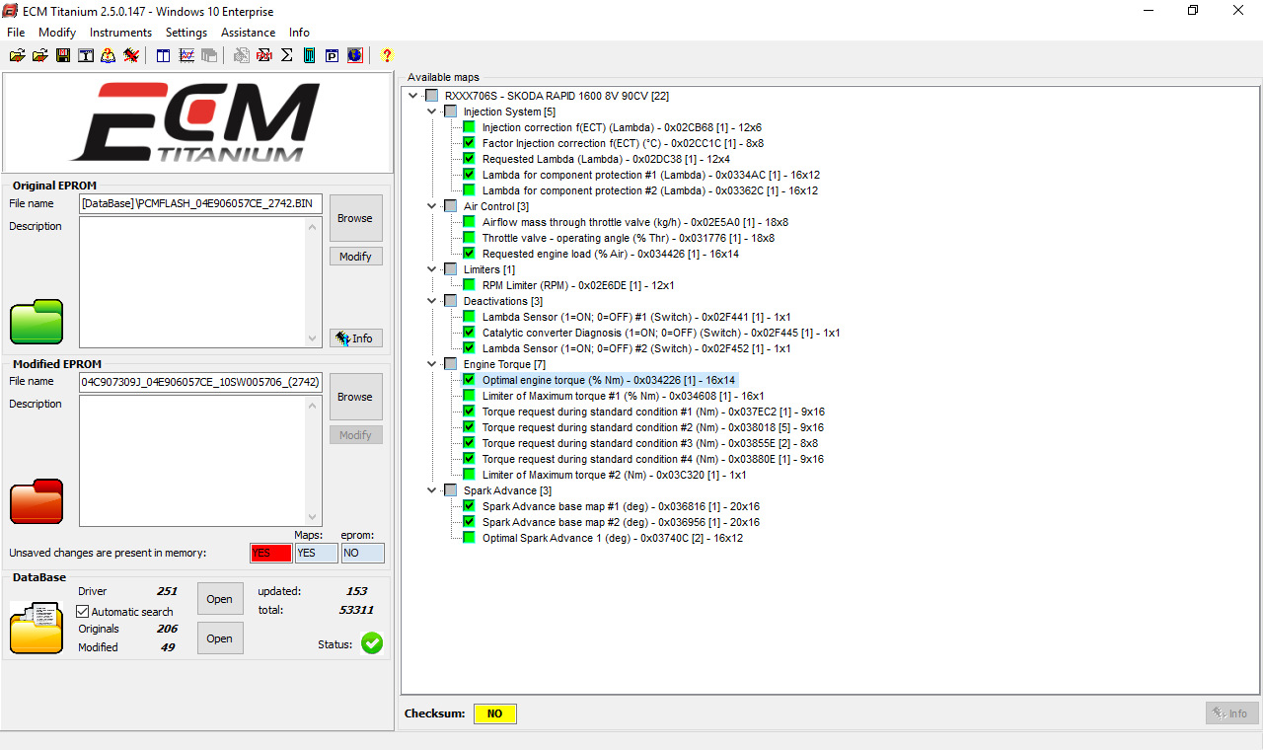Check the RPM Limiter map checkbox
The image size is (1263, 750).
pyautogui.click(x=469, y=285)
